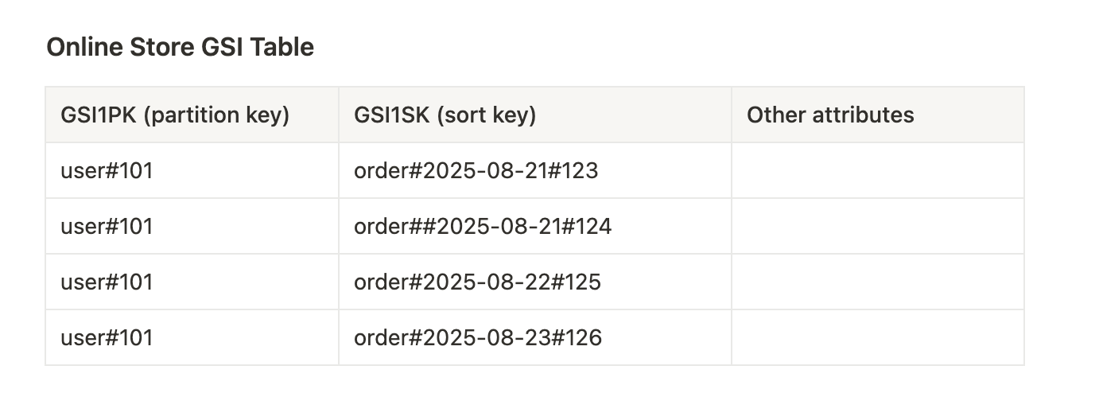Screen dimensions: 1099x393
Task: Click empty Other attributes cell for order 126
Action: (878, 338)
